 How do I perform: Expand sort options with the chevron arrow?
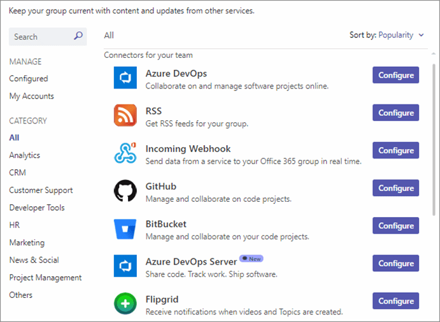point(421,35)
